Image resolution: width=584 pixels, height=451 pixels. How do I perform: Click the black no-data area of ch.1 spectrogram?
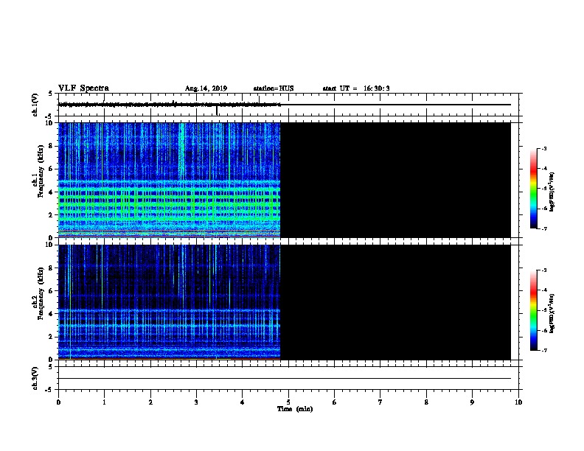point(395,180)
